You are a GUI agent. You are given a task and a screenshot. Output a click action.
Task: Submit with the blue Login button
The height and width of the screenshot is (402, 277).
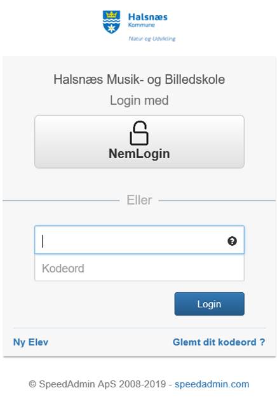(x=209, y=304)
